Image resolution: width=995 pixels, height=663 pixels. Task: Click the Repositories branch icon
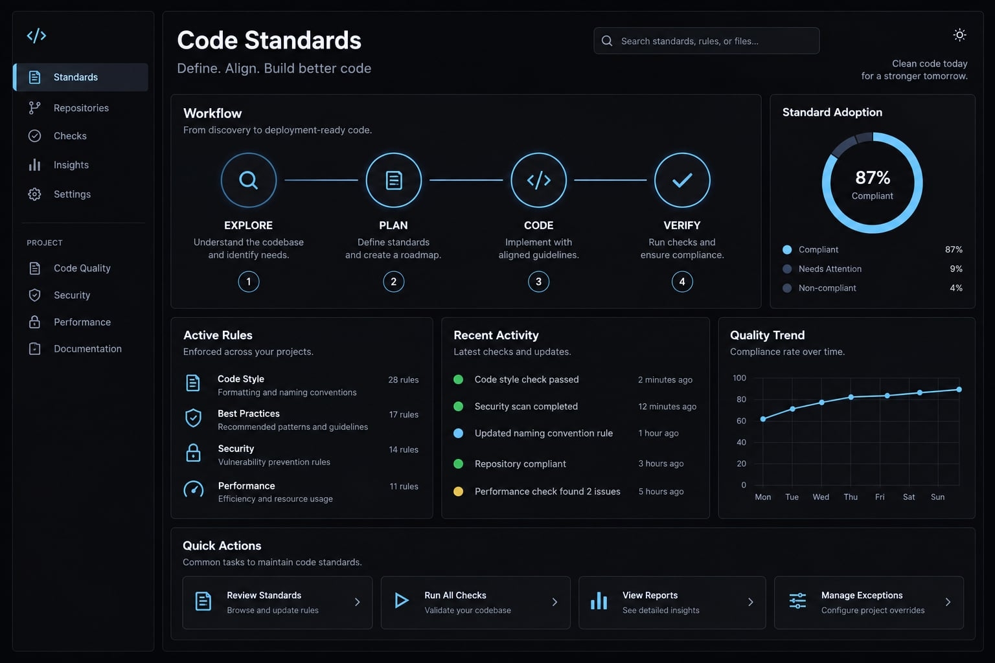(x=35, y=108)
